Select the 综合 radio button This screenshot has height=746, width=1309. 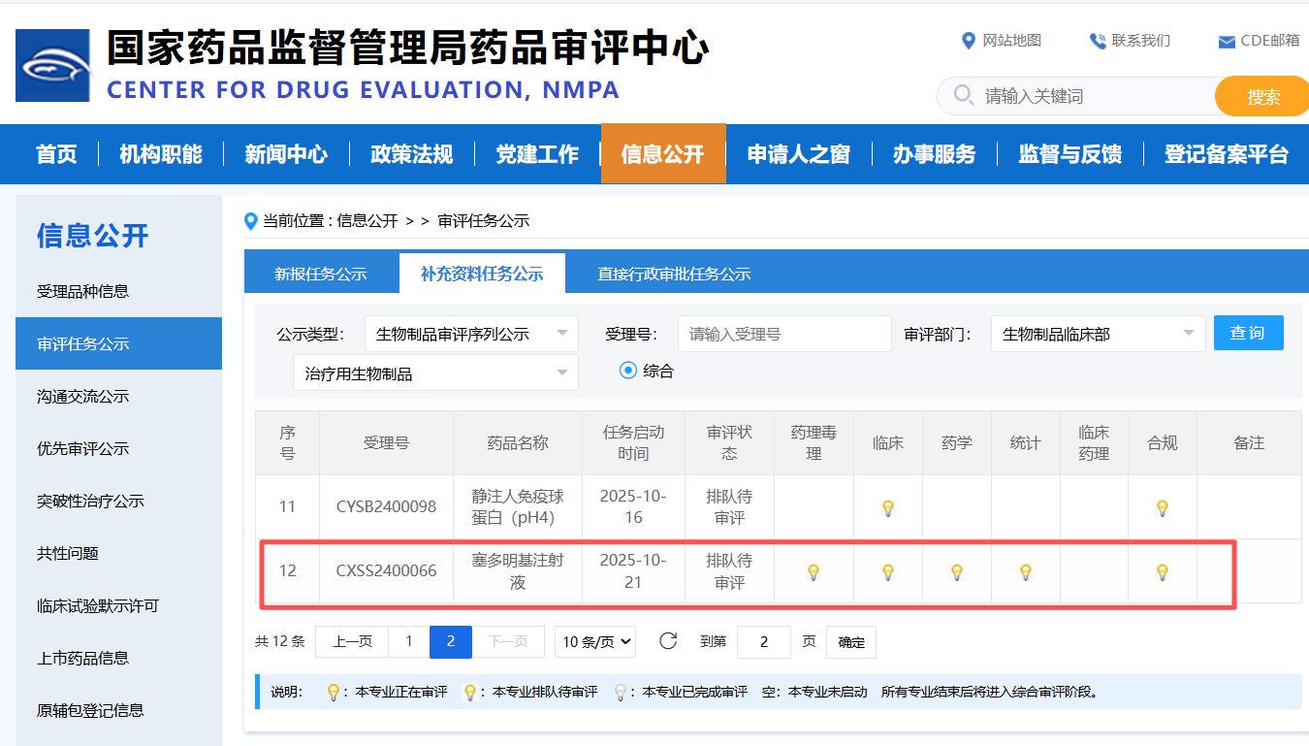[x=628, y=370]
